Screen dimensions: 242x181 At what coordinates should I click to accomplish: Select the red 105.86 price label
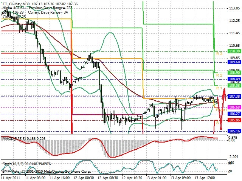(x=234, y=120)
